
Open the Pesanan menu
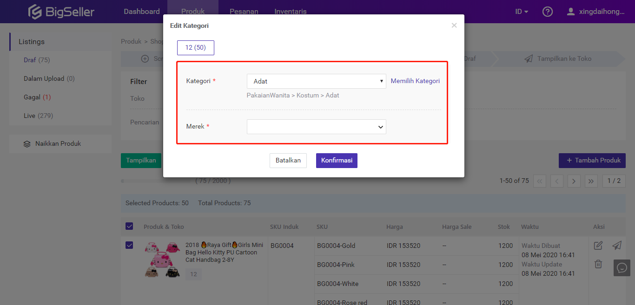click(x=244, y=12)
